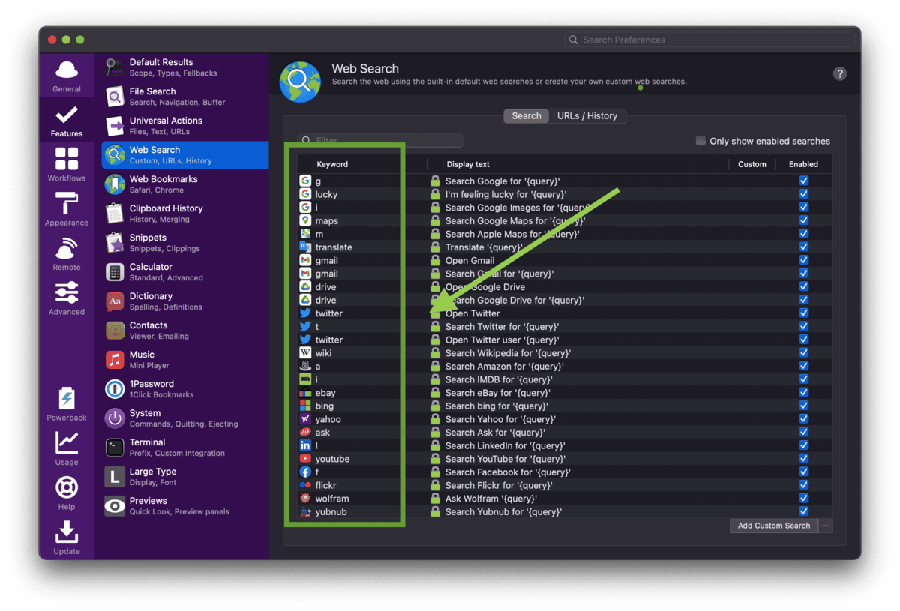The image size is (900, 611).
Task: Select Web Search in features list
Action: [x=185, y=155]
